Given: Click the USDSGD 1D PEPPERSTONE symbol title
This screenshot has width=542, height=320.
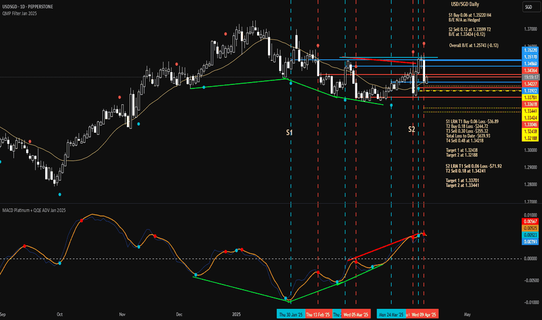Looking at the screenshot, I should (28, 6).
